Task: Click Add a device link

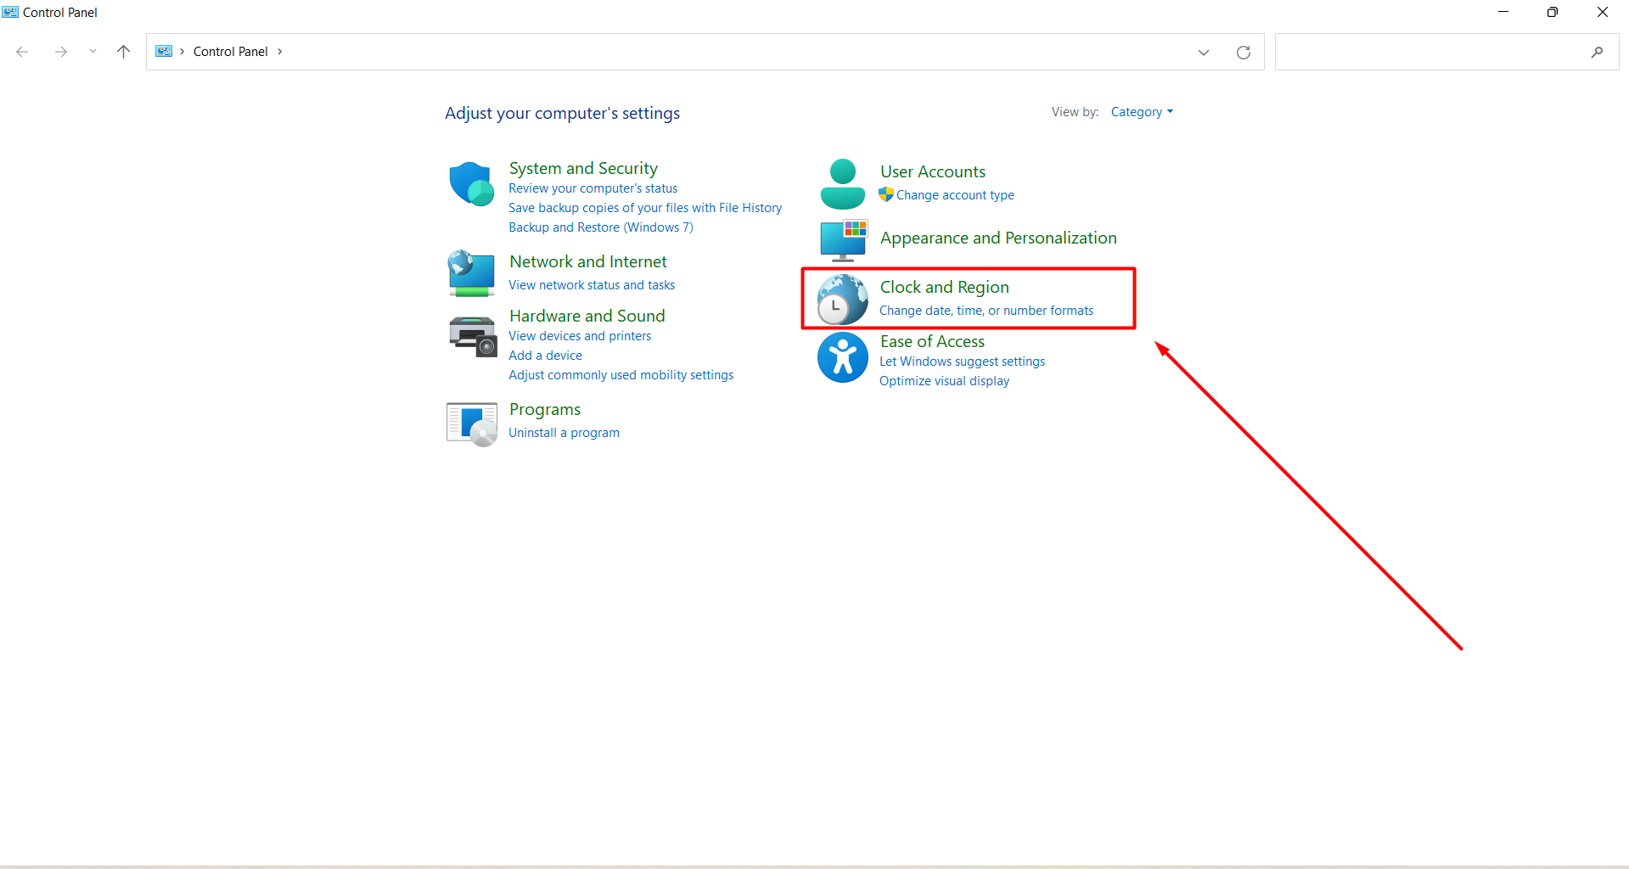Action: point(545,356)
